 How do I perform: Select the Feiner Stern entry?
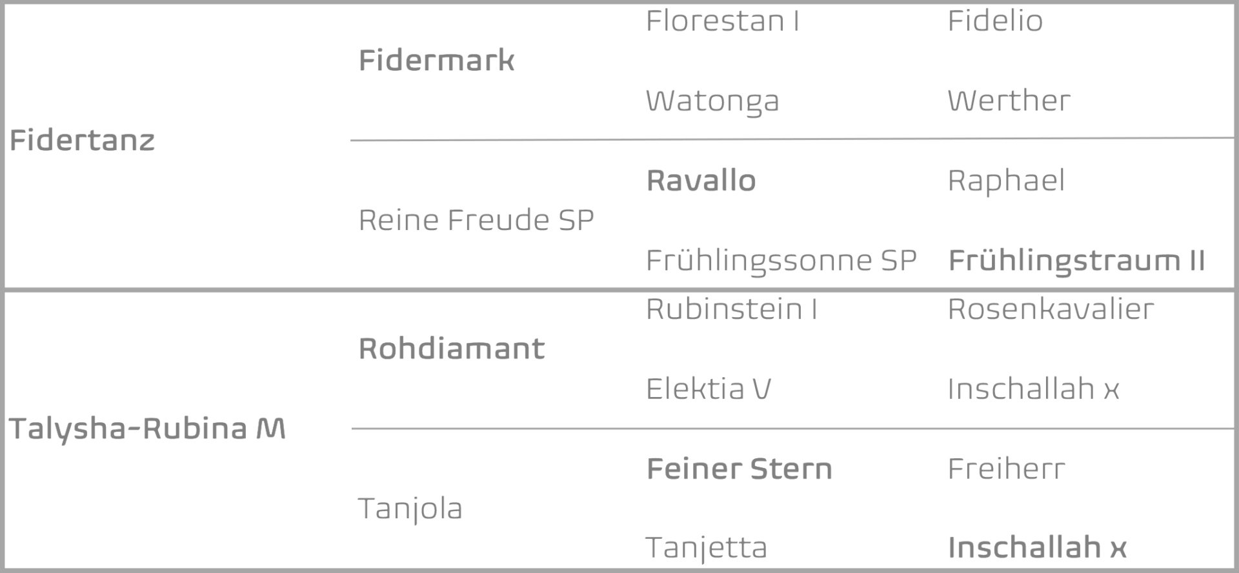click(739, 469)
